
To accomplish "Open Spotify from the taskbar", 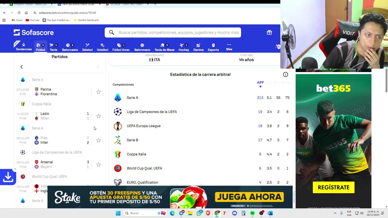I will (x=252, y=213).
